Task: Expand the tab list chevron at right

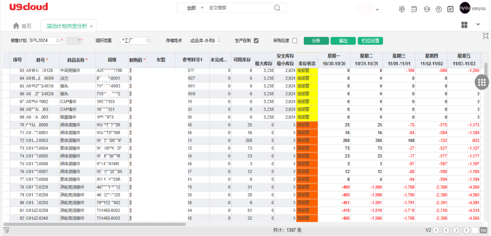Action: tap(478, 24)
